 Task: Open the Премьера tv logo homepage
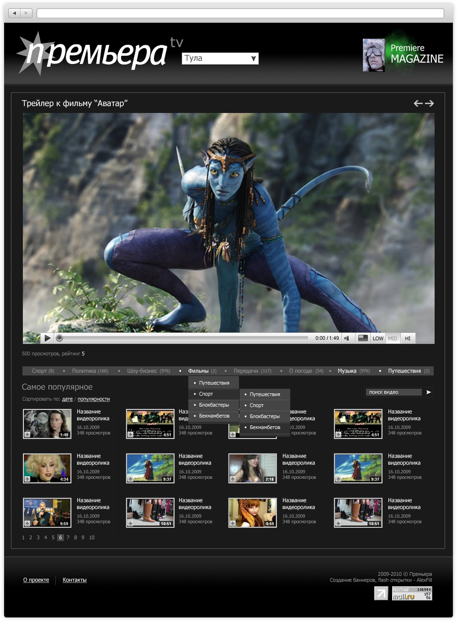pyautogui.click(x=100, y=54)
